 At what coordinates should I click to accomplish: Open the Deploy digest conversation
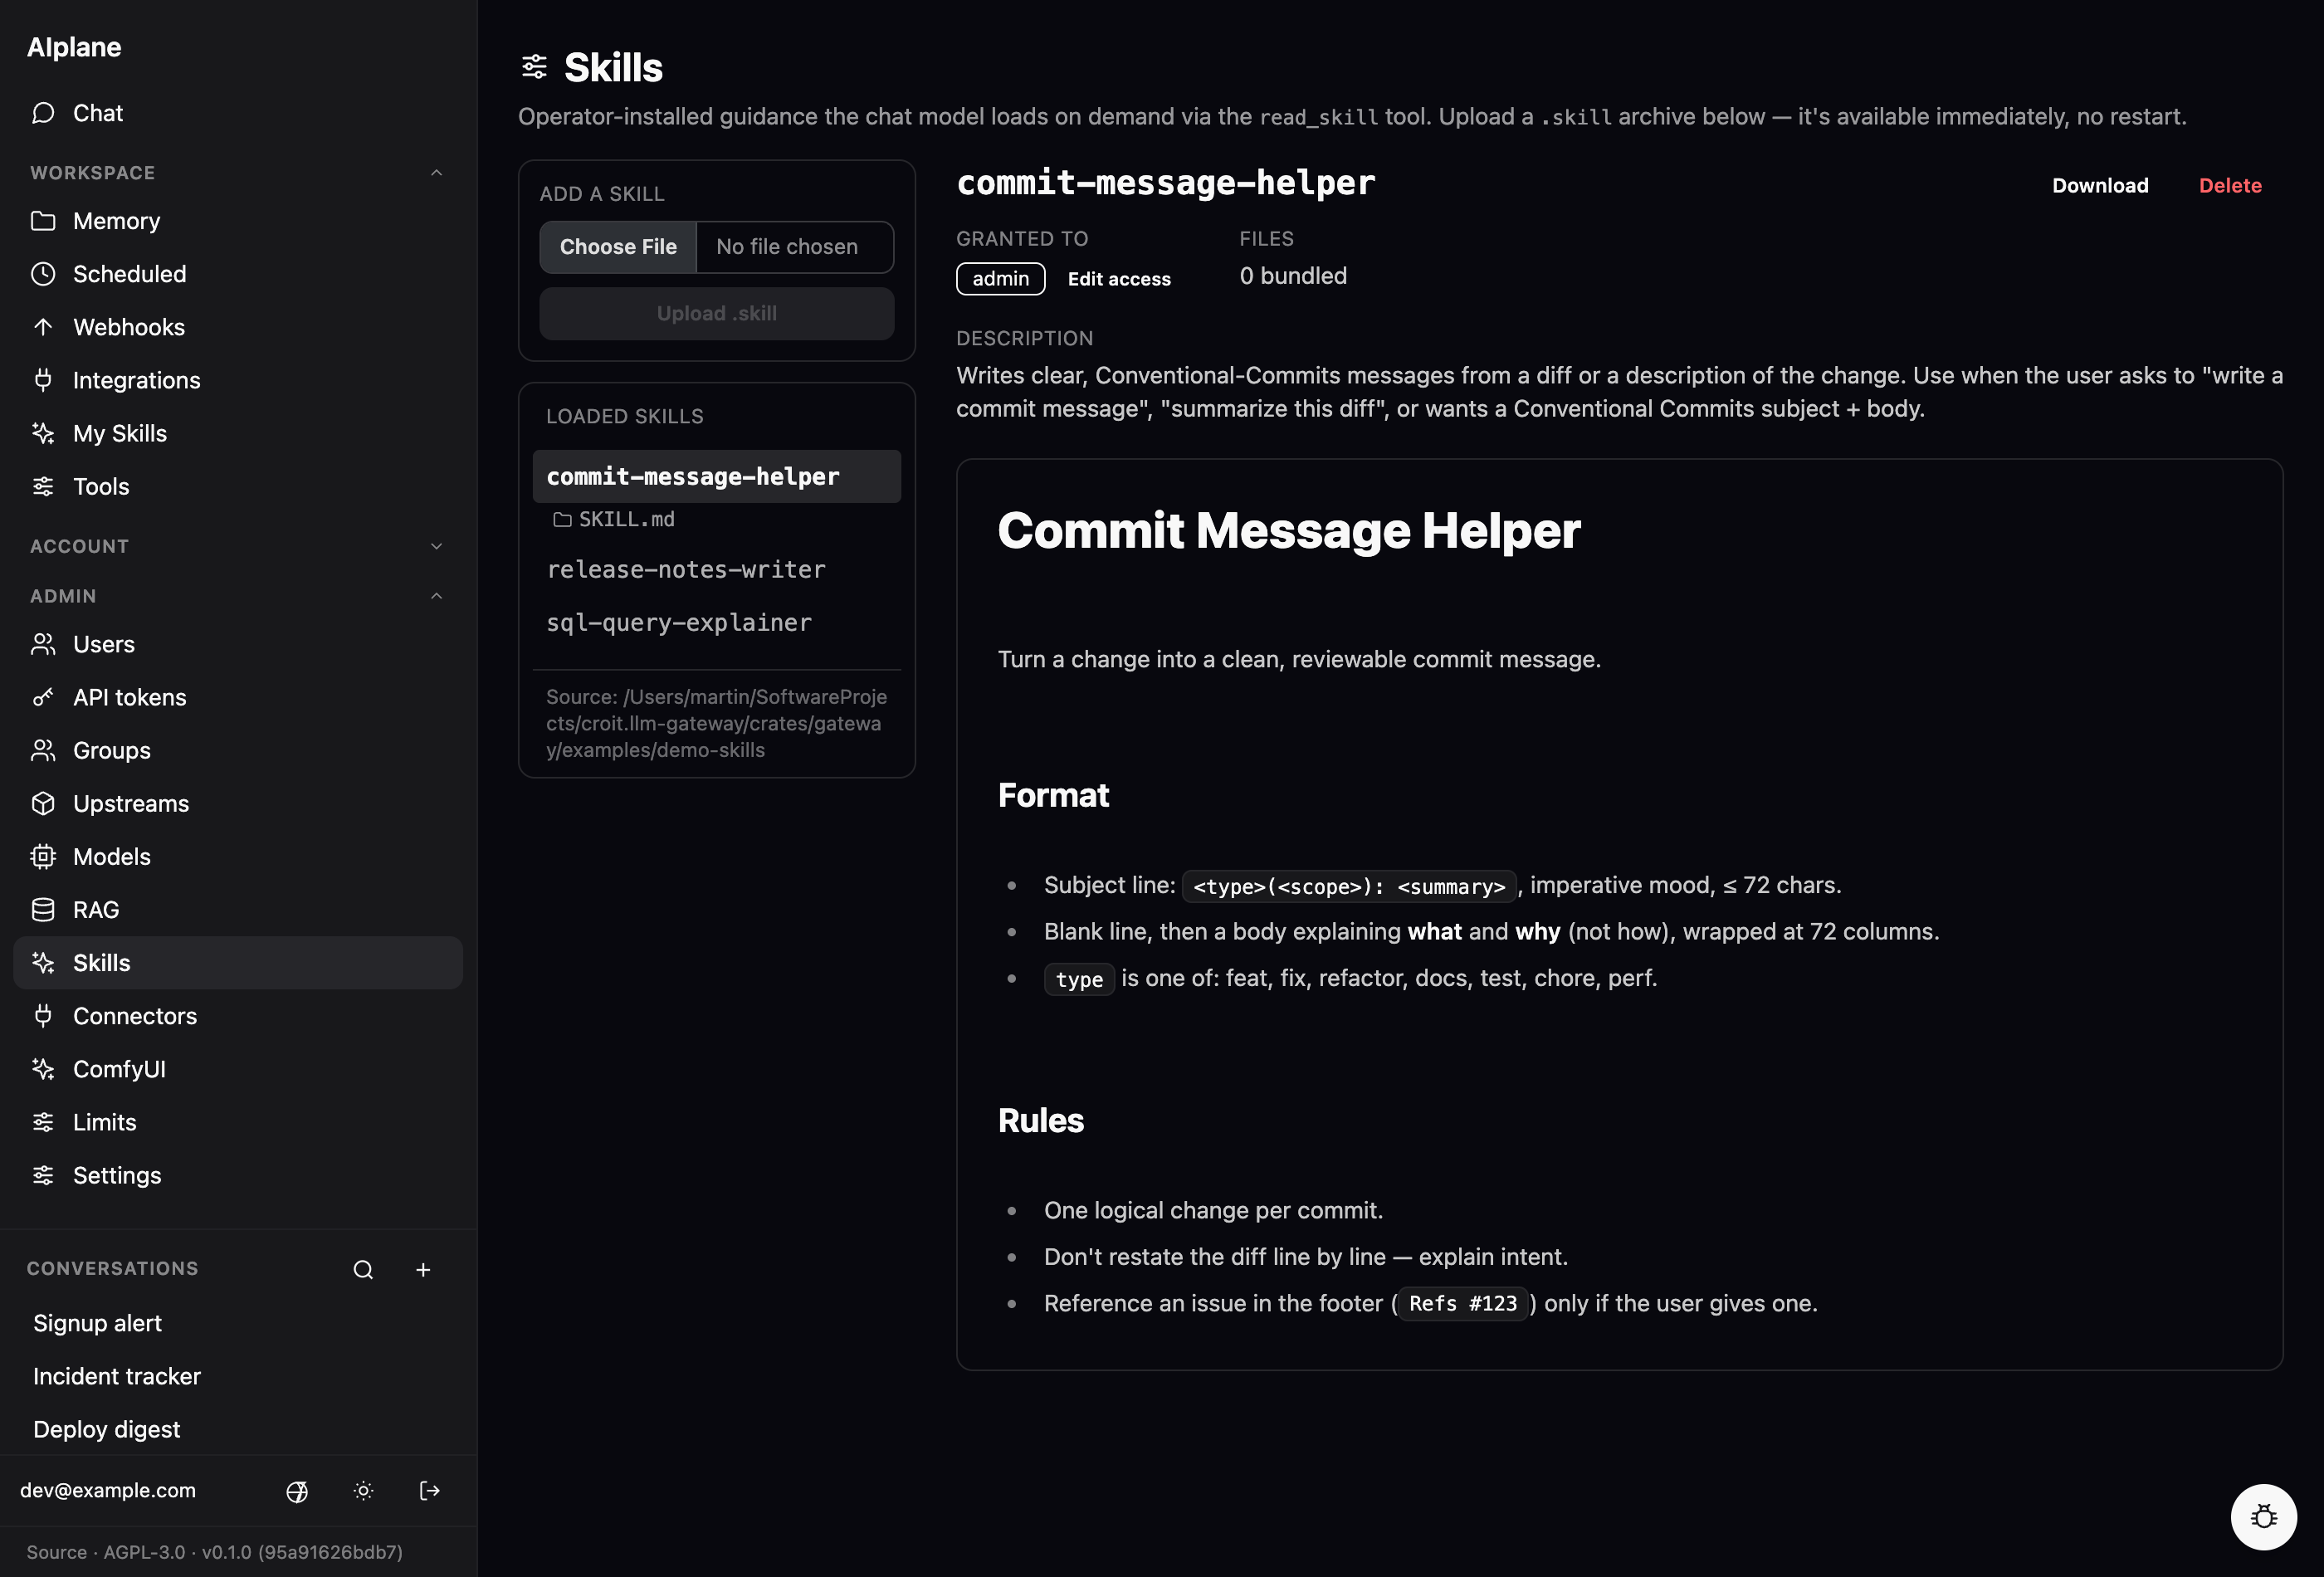[x=238, y=1429]
